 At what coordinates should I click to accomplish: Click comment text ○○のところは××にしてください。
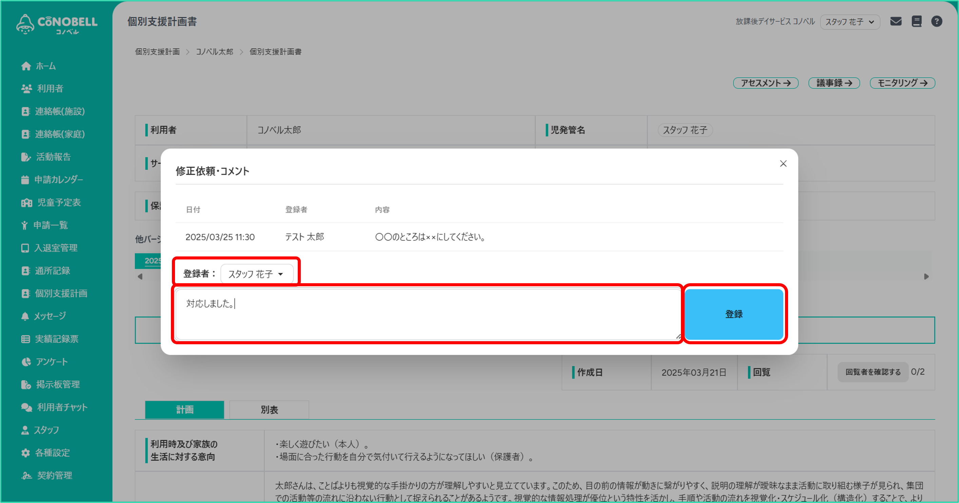(x=430, y=237)
